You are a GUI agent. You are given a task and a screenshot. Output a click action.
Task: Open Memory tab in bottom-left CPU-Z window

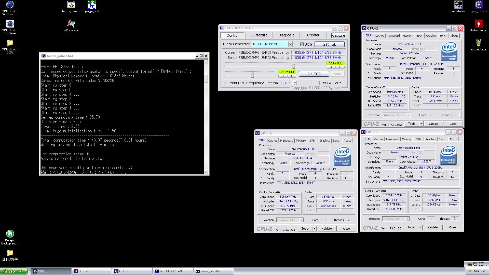301,141
